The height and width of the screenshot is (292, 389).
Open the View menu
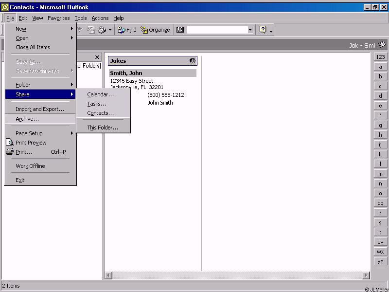pyautogui.click(x=37, y=18)
